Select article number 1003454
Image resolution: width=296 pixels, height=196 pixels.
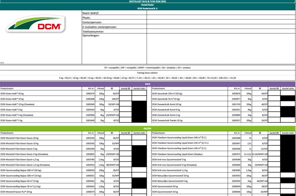pyautogui.click(x=90, y=110)
